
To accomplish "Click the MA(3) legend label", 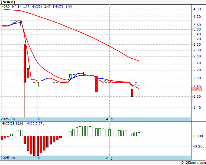I will pyautogui.click(x=16, y=7).
